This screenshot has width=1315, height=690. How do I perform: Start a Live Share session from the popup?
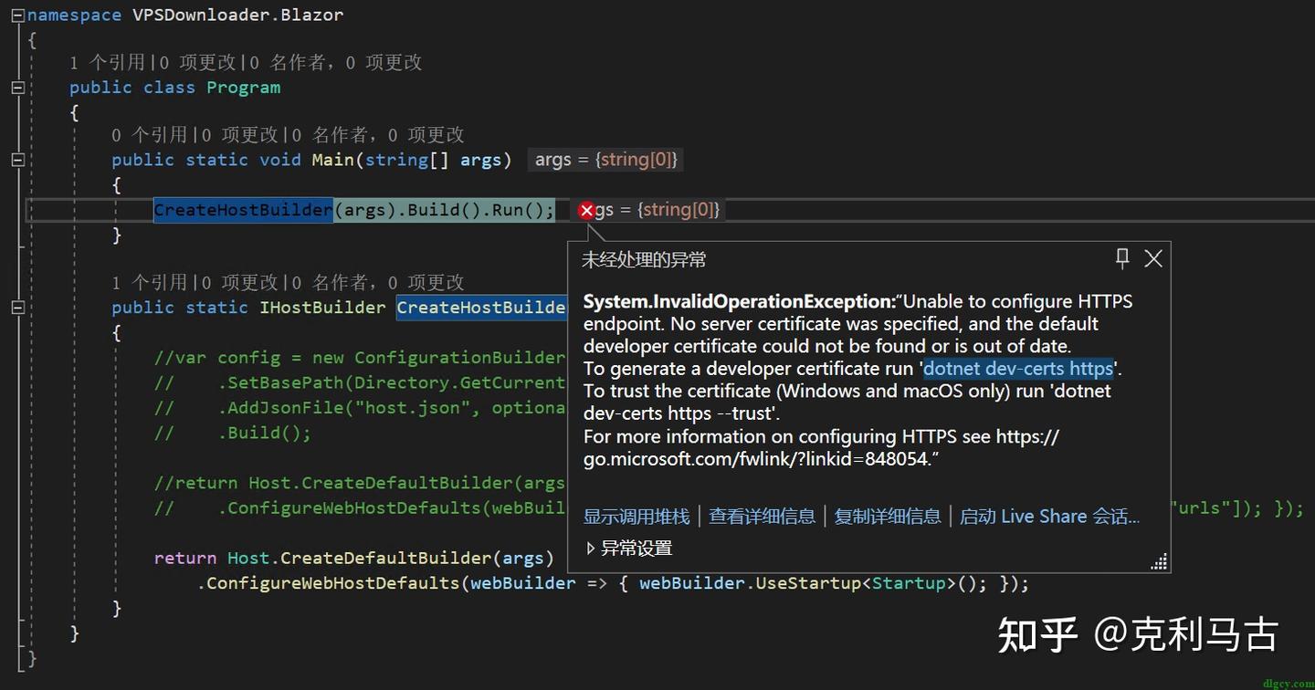[x=1048, y=516]
